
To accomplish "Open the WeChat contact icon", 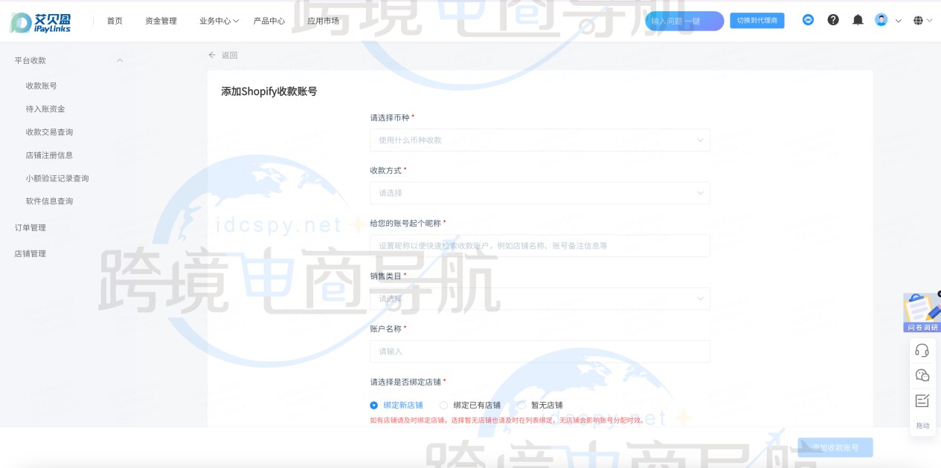I will click(x=922, y=374).
